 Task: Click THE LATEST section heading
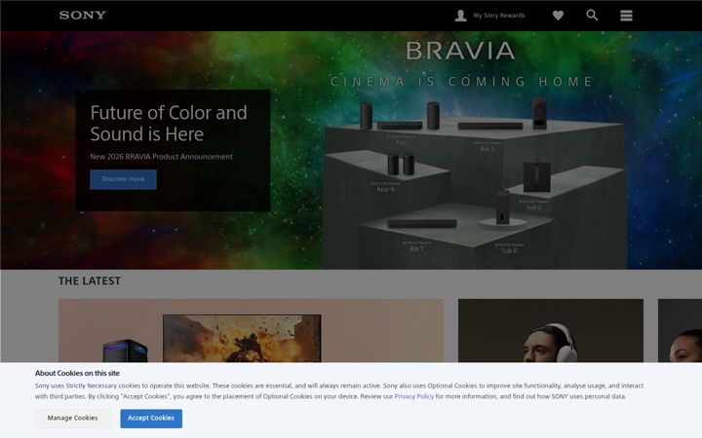coord(90,281)
